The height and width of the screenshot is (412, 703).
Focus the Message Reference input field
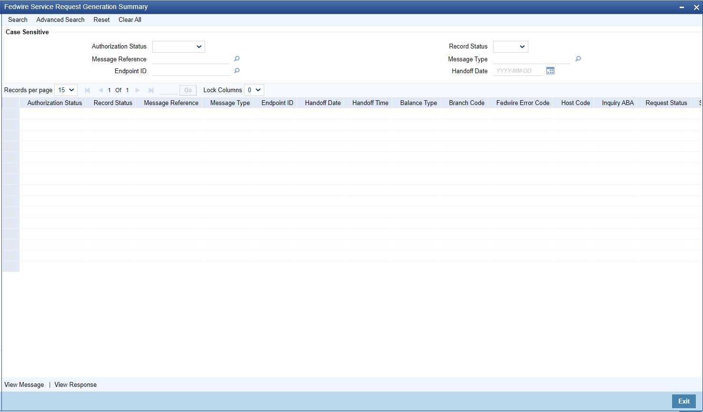[191, 59]
